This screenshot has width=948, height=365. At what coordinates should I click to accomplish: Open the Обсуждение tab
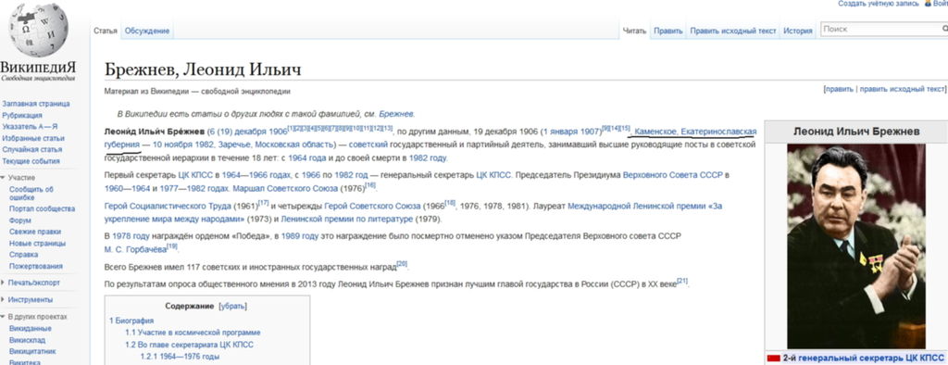[147, 31]
